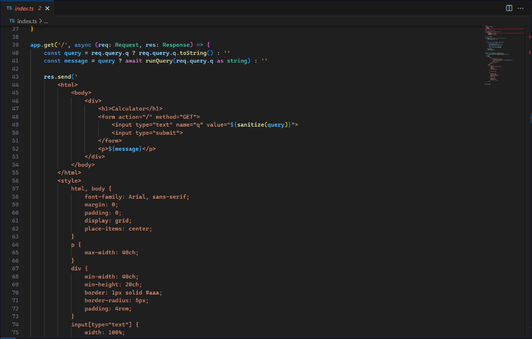Open the index.ts breadcrumb file picker
This screenshot has width=532, height=339.
(x=27, y=21)
